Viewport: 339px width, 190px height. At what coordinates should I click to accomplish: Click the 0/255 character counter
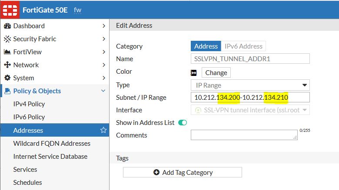(x=305, y=131)
